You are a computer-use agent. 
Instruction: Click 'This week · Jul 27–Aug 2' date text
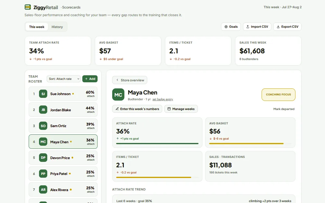(x=283, y=7)
